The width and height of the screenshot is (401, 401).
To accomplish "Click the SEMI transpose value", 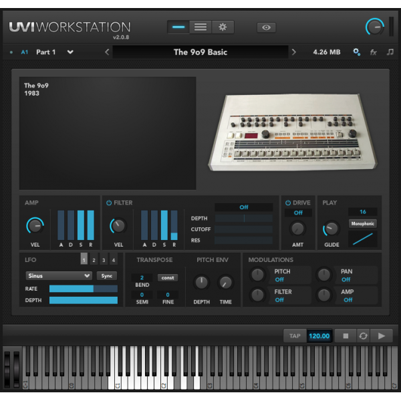I will click(x=142, y=295).
